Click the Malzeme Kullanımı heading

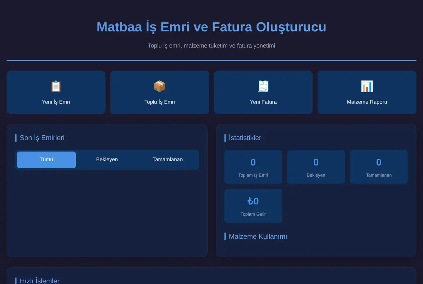click(258, 236)
